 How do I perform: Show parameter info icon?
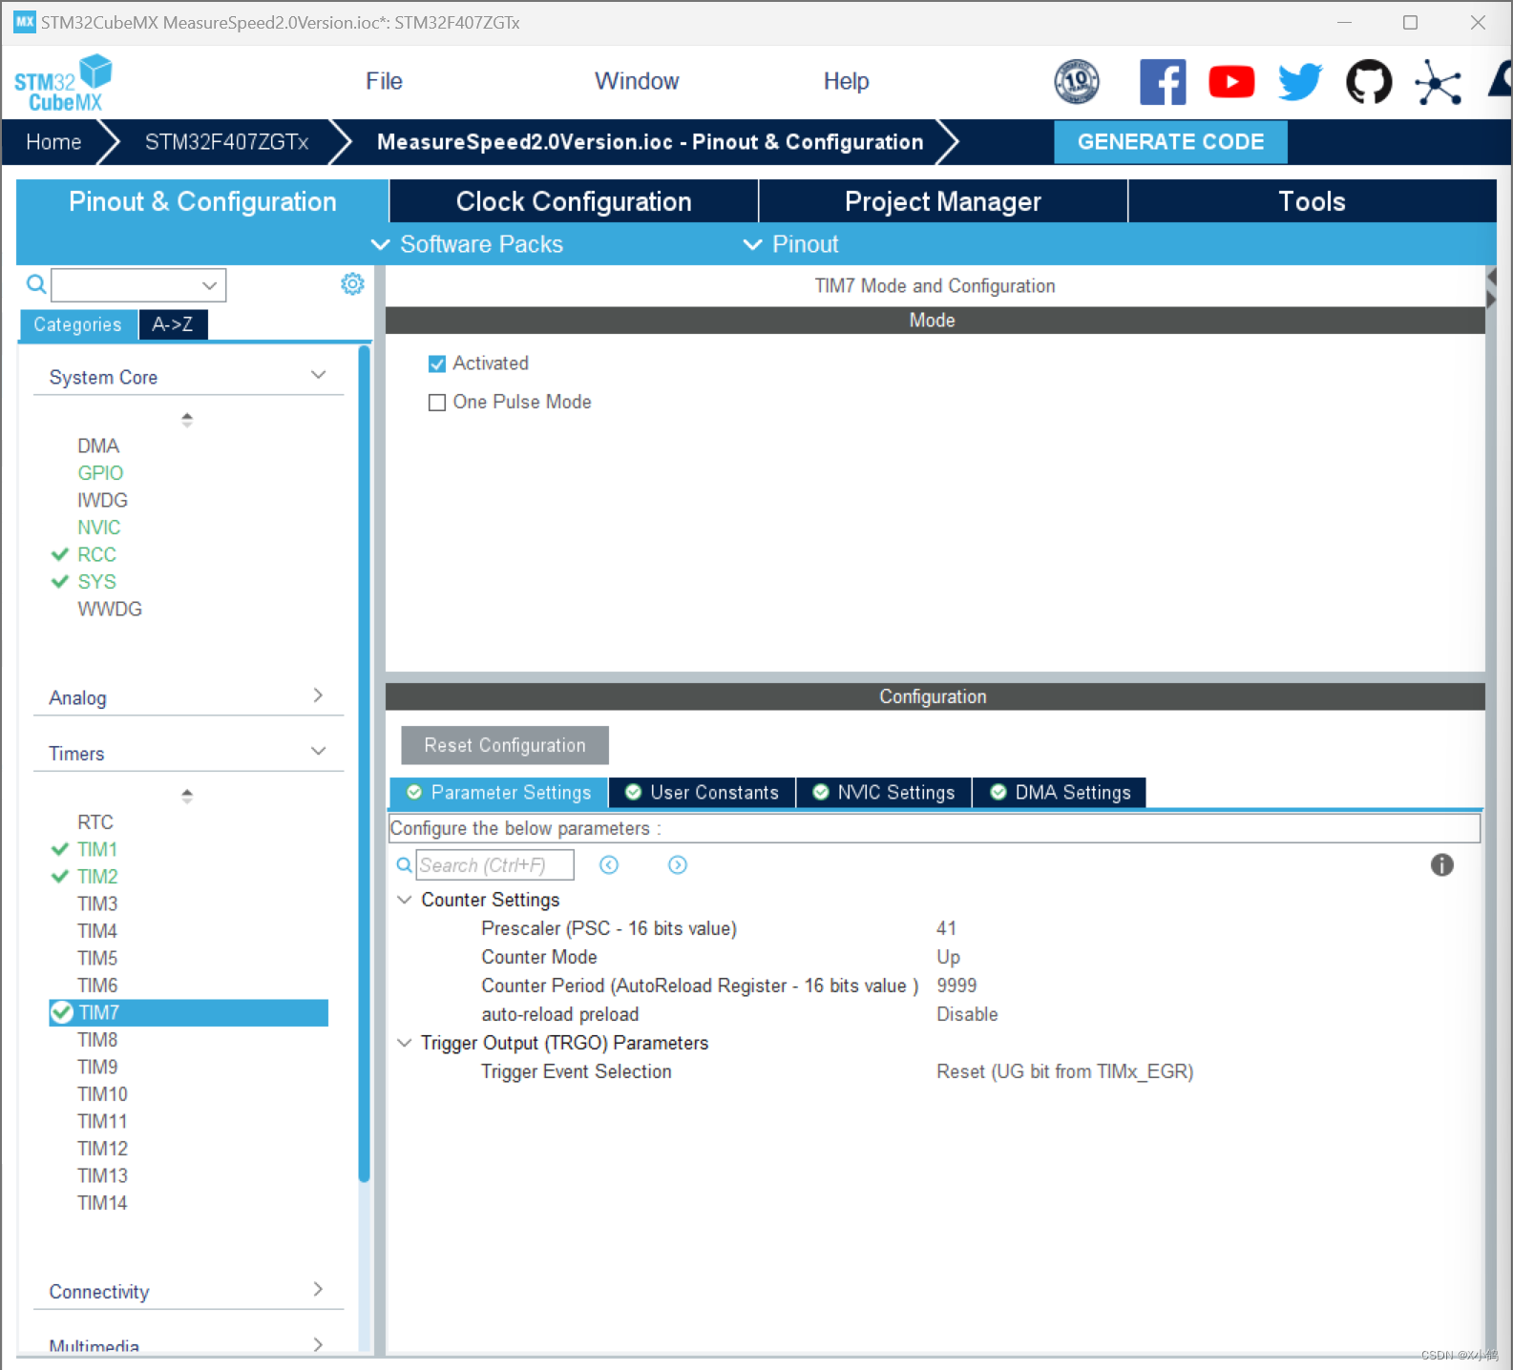(x=1441, y=865)
